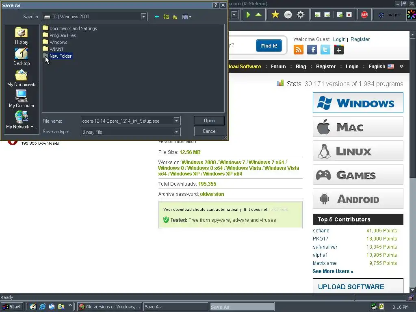This screenshot has height=312, width=416.
Task: Switch to next tab icon in toolbar
Action: (x=327, y=15)
